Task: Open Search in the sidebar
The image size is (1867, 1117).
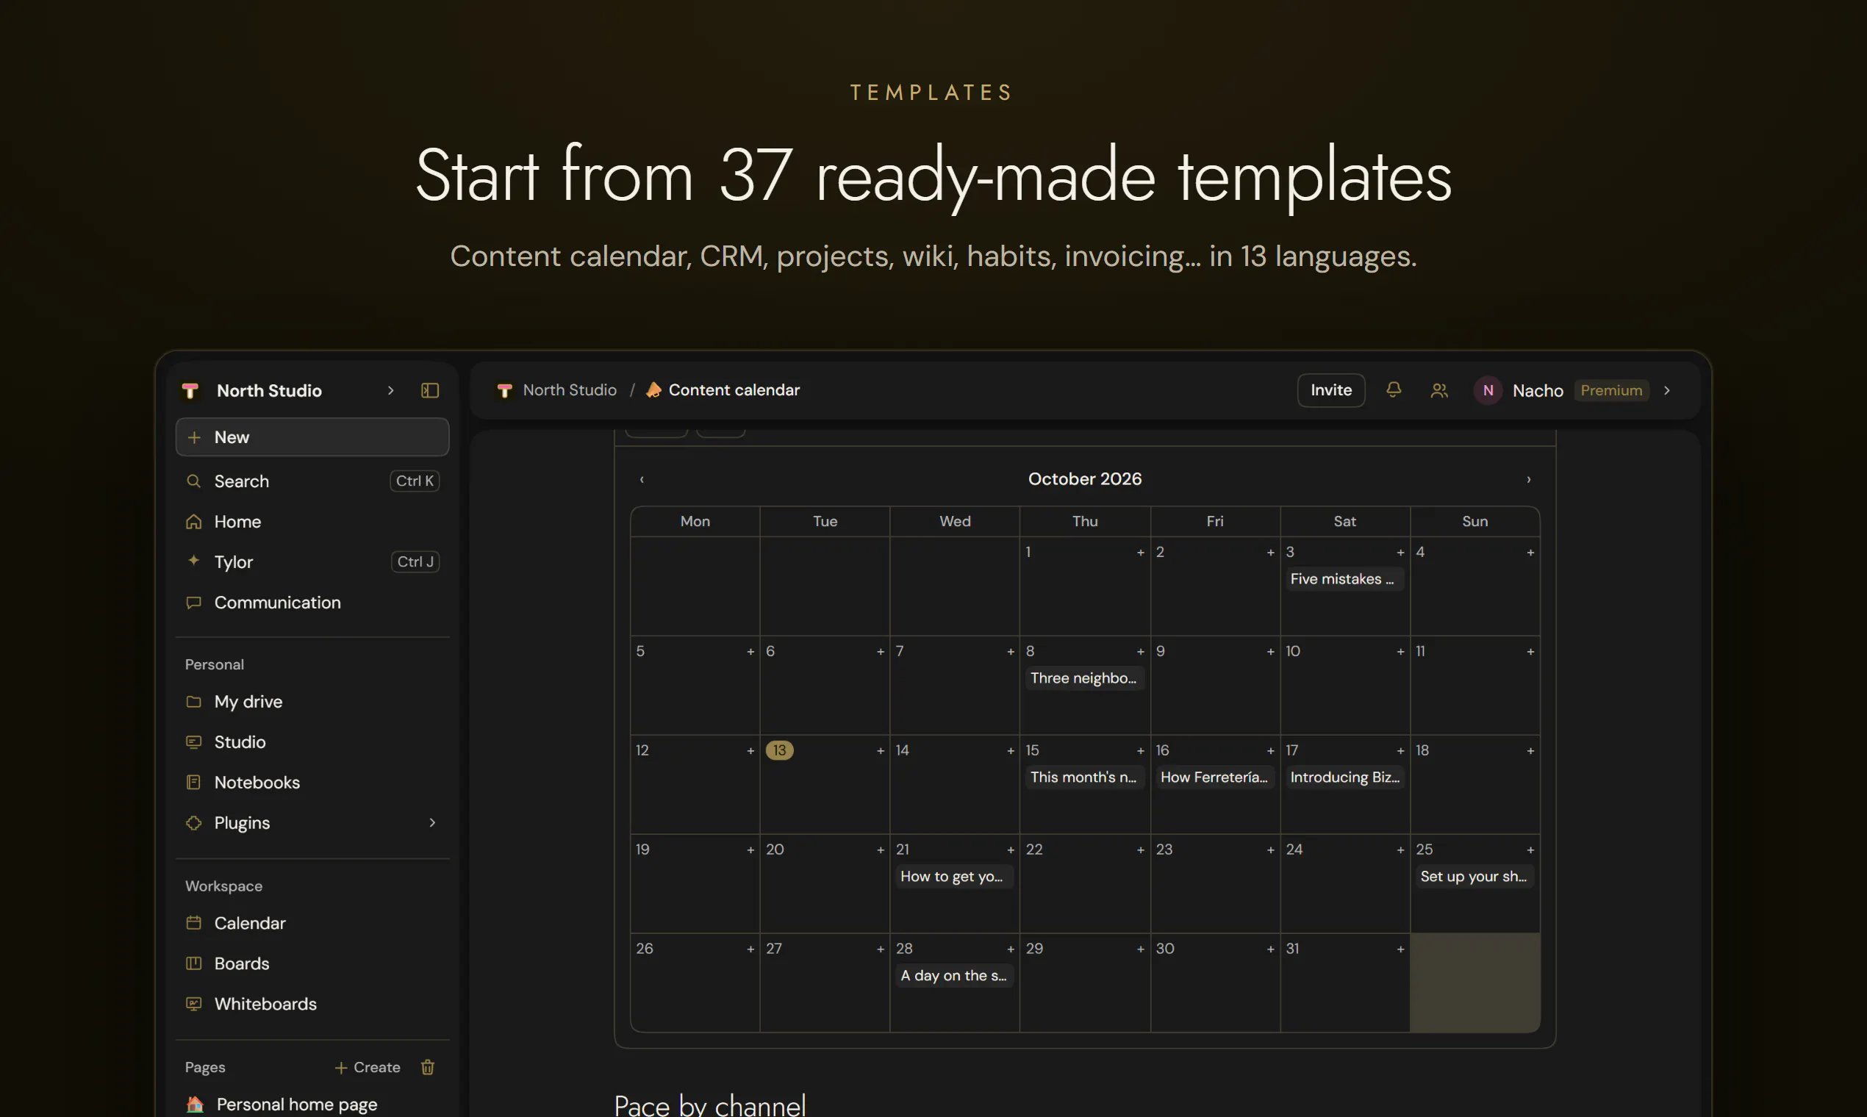Action: (312, 481)
